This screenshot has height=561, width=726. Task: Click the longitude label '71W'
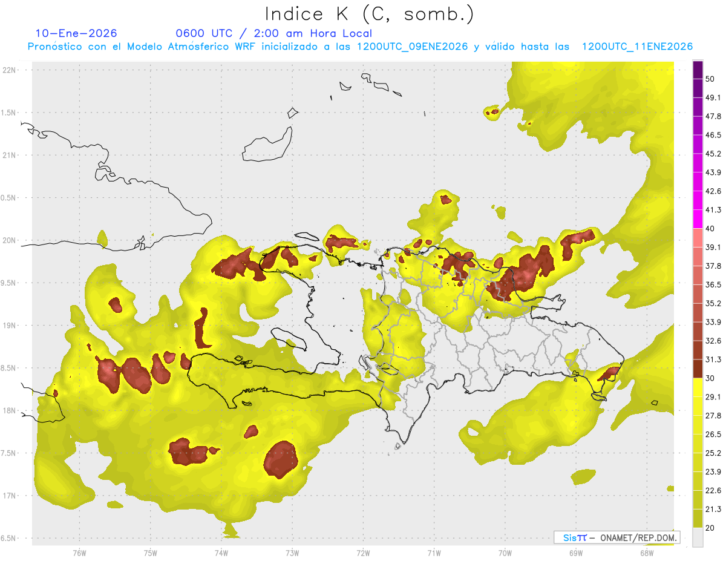click(x=434, y=553)
